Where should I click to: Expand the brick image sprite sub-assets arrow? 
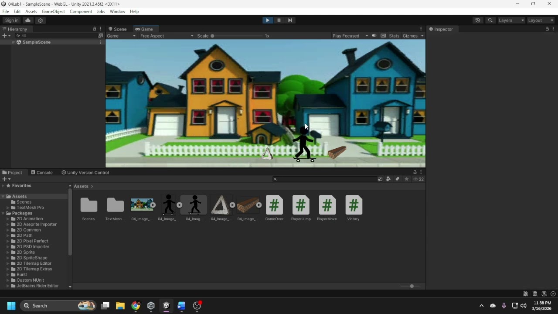[x=259, y=205]
